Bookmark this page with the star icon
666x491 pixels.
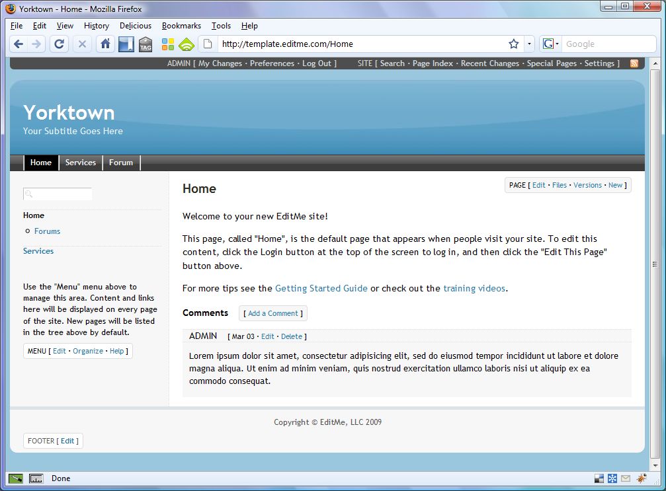[513, 44]
